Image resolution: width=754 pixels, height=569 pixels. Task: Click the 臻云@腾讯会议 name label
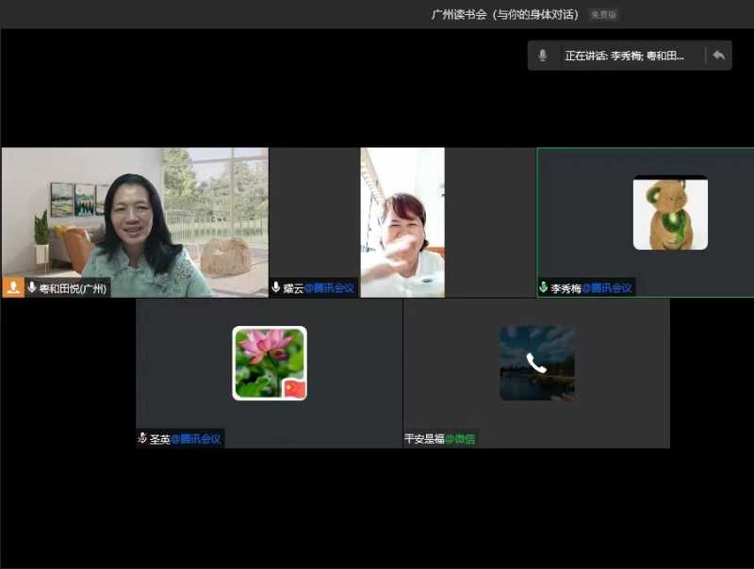[x=319, y=288]
